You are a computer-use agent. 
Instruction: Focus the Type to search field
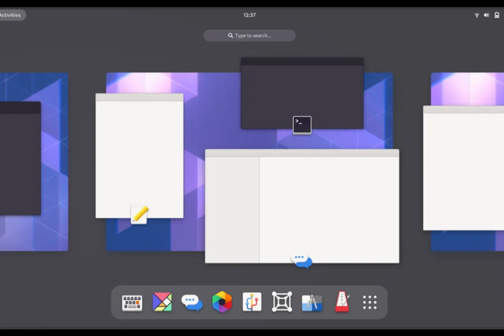(x=250, y=35)
